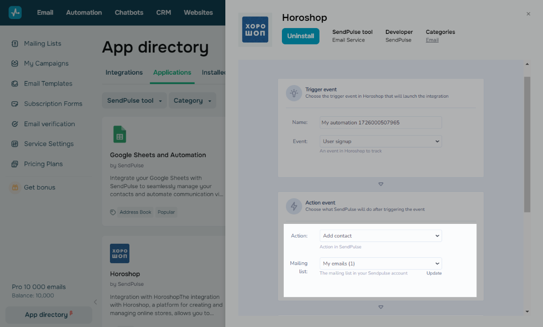The width and height of the screenshot is (543, 327).
Task: Go to Email Templates
Action: 48,84
